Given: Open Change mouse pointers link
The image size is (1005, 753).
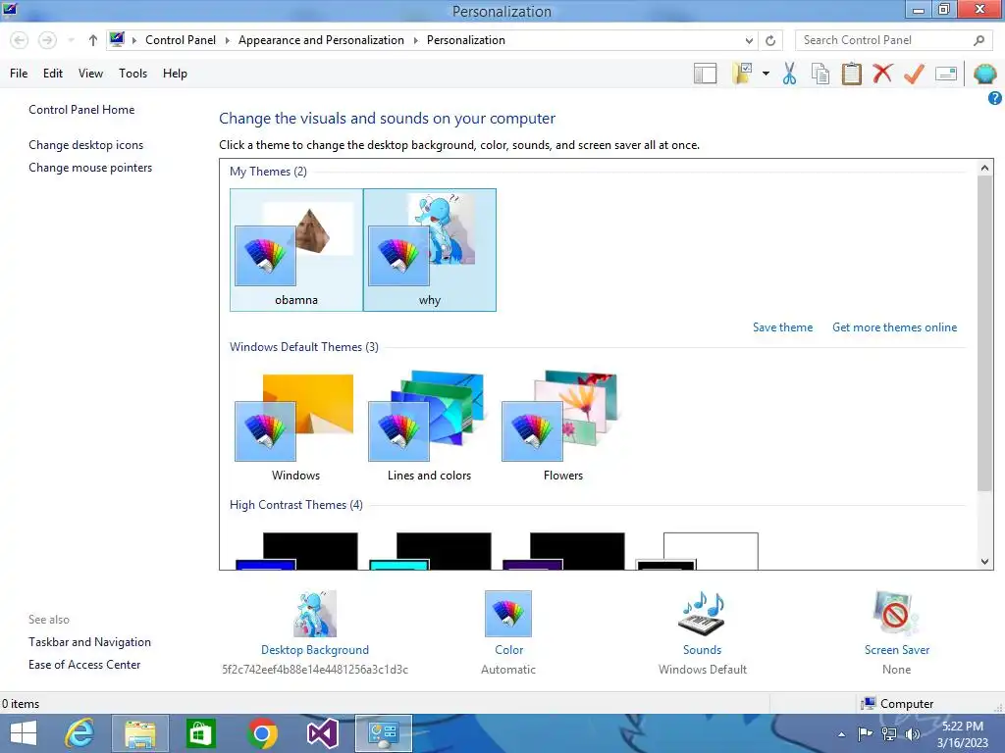Looking at the screenshot, I should [x=90, y=167].
